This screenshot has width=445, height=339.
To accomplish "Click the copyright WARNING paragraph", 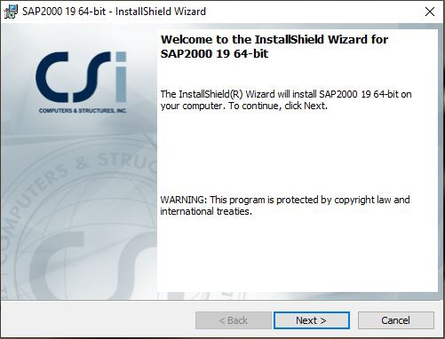I will [x=285, y=205].
